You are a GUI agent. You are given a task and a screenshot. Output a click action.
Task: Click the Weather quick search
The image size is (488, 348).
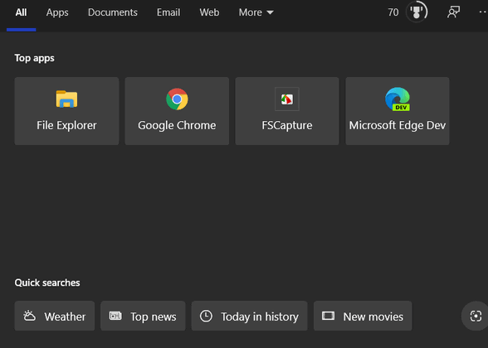(55, 316)
